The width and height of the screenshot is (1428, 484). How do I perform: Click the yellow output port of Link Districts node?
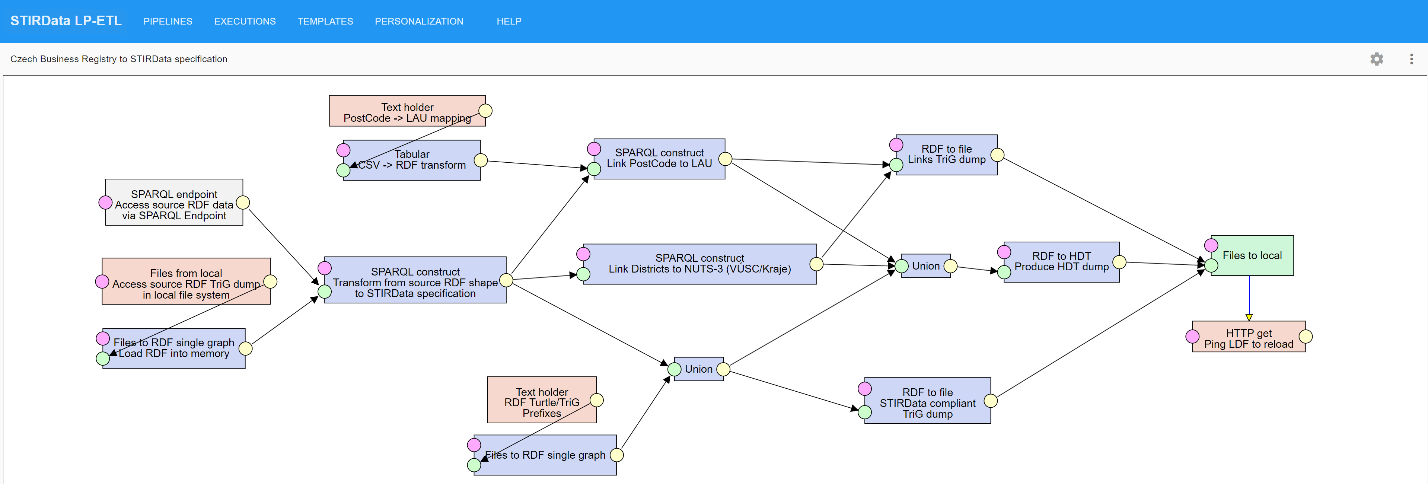tap(816, 264)
